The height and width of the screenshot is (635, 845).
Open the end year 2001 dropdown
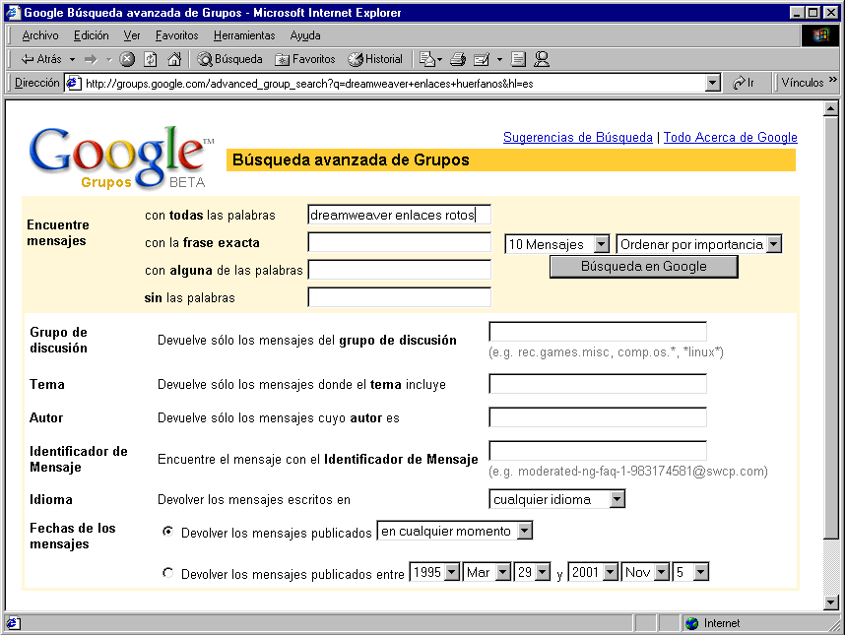pos(611,572)
